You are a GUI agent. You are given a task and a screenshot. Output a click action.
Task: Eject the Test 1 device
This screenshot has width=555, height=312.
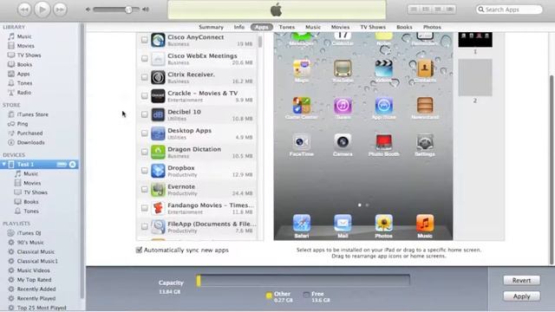pos(73,165)
